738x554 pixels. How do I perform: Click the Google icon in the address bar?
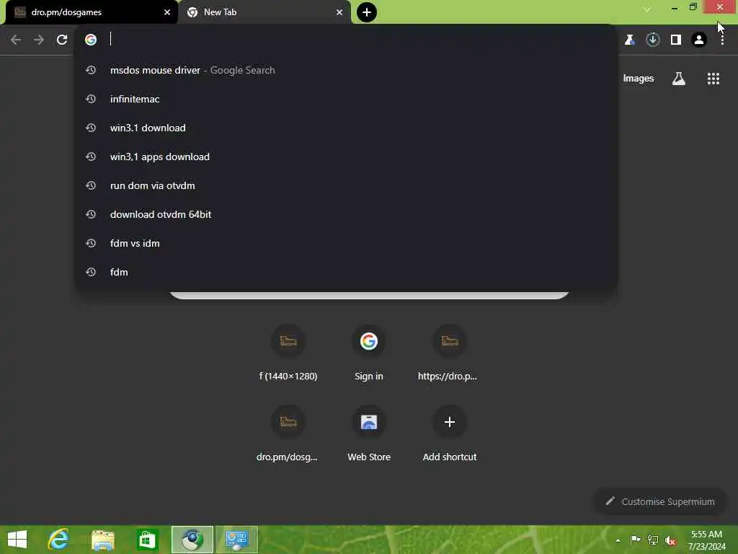[91, 40]
